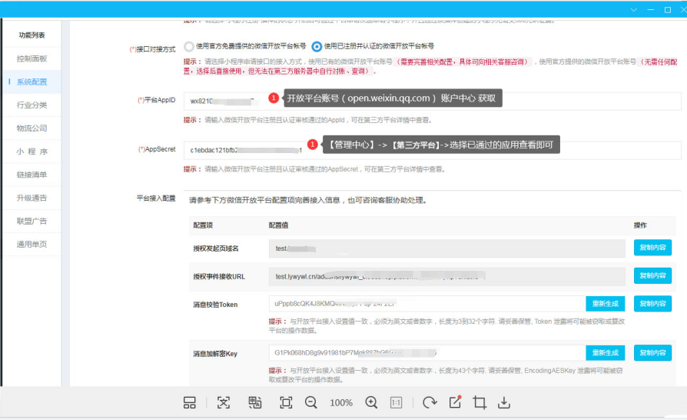Click the 1:1 actual size icon

click(396, 402)
